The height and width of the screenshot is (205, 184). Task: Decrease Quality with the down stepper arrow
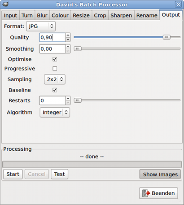(68, 39)
